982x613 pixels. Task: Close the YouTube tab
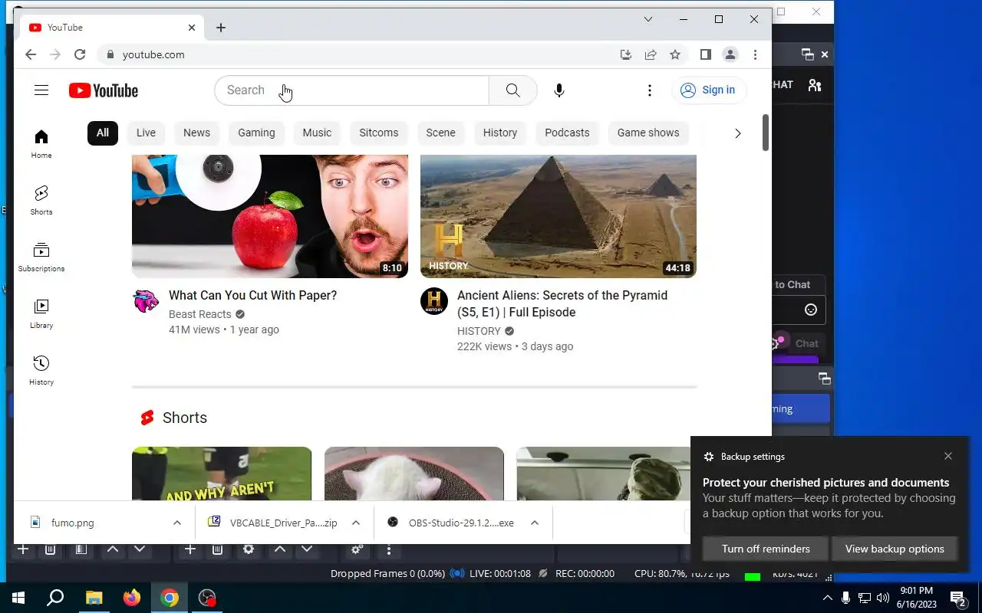(192, 28)
